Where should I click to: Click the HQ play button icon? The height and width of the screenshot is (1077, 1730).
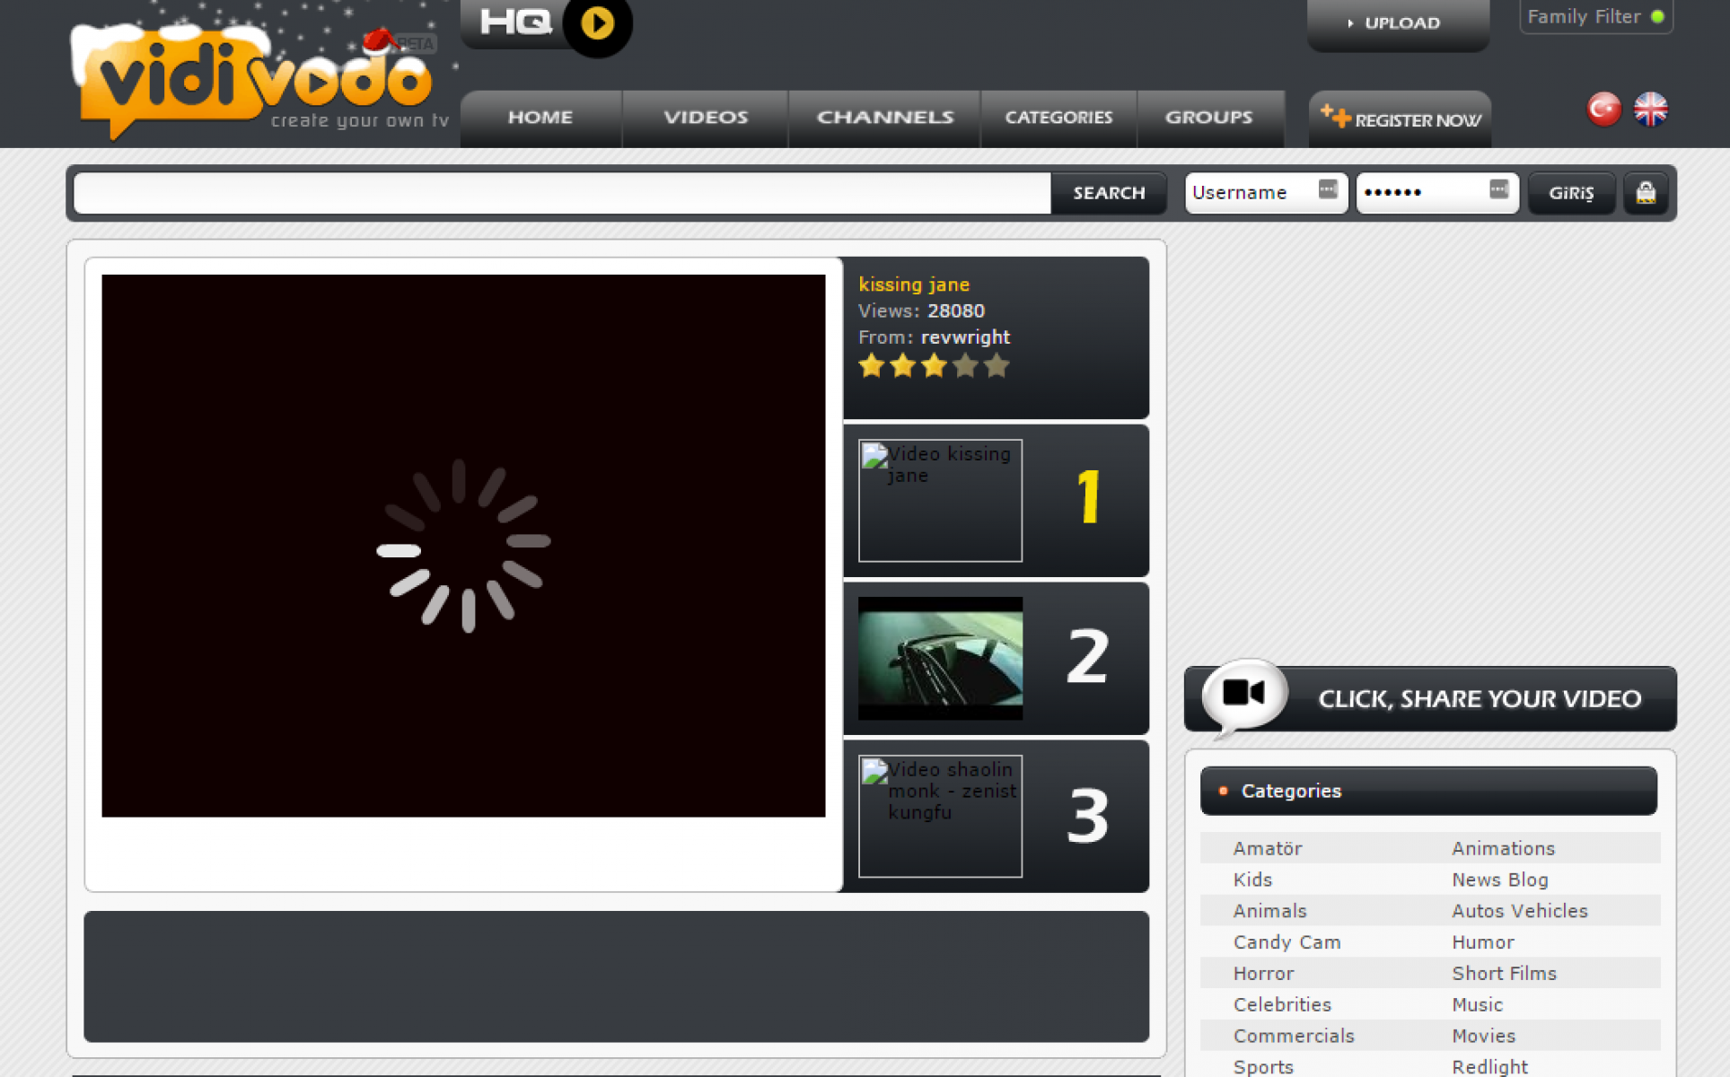(597, 23)
